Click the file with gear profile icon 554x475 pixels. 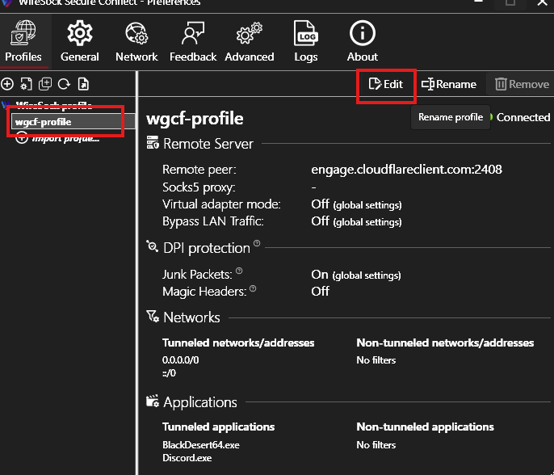pyautogui.click(x=26, y=84)
